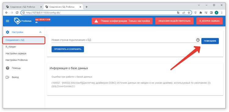This screenshot has height=112, width=229.
Task: Go back in browser
Action: tap(6, 13)
